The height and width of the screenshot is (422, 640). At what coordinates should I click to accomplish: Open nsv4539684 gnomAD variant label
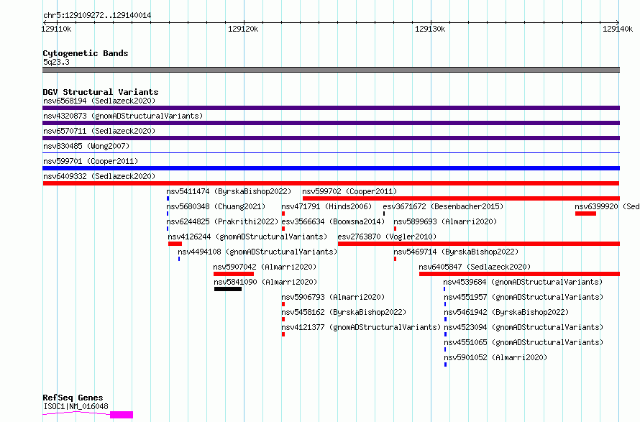coord(523,282)
